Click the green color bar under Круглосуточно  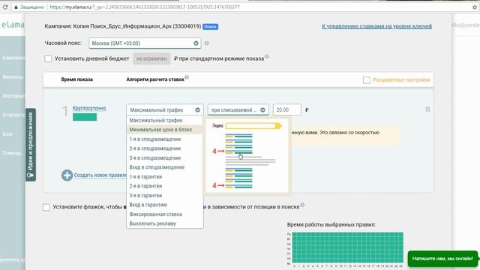[x=85, y=117]
